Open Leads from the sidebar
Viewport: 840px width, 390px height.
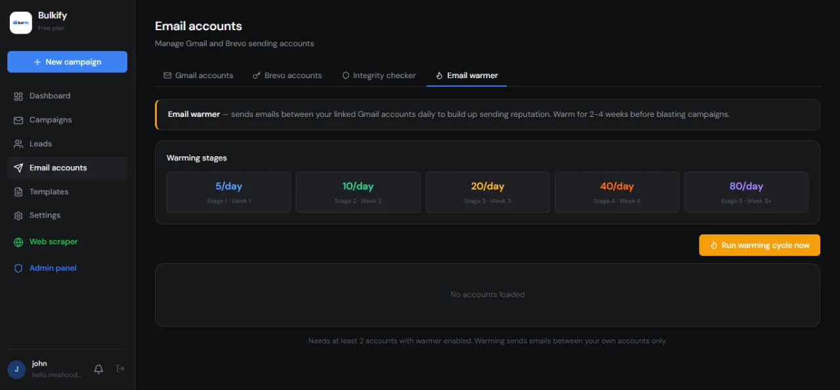click(67, 144)
